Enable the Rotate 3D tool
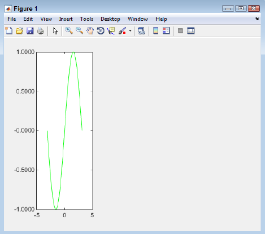 click(x=101, y=30)
